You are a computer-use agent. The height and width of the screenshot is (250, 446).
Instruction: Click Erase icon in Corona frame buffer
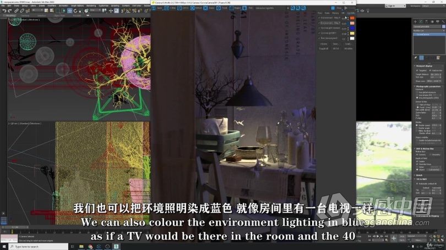pos(205,8)
